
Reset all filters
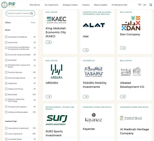click(x=33, y=23)
